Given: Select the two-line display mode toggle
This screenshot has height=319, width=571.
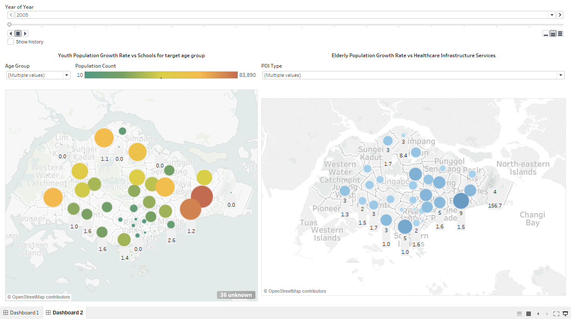Looking at the screenshot, I should (x=553, y=33).
